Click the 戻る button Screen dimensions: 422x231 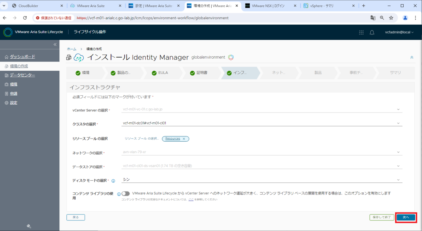(76, 217)
